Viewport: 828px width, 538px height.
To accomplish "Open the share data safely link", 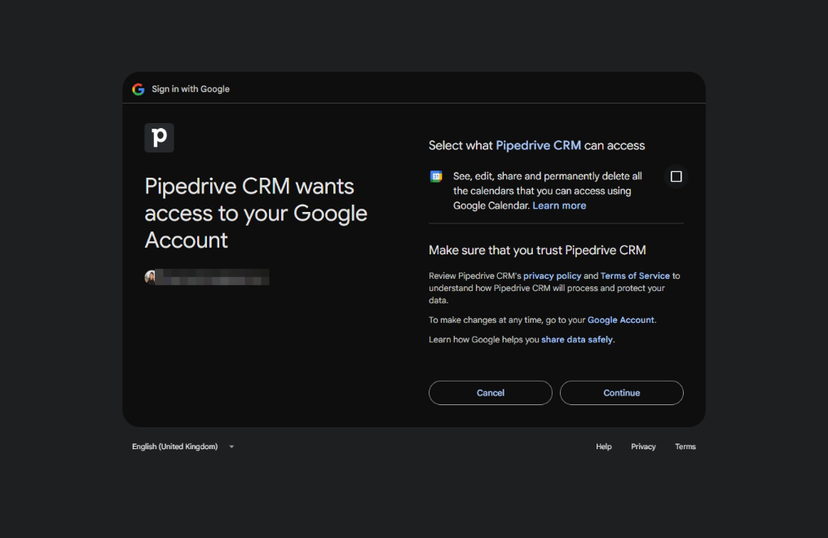I will click(577, 339).
